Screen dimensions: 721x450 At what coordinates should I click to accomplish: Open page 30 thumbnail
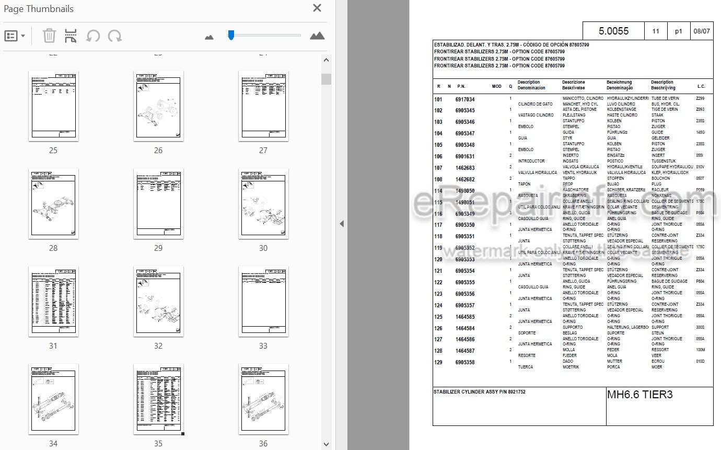[263, 204]
